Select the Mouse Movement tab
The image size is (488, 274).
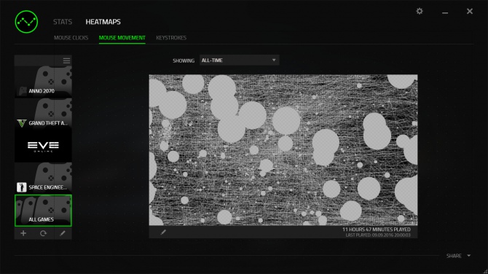click(x=122, y=38)
